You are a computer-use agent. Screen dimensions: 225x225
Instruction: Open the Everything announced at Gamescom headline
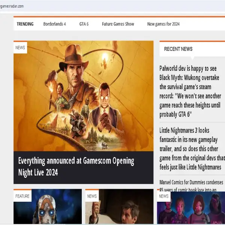76,166
